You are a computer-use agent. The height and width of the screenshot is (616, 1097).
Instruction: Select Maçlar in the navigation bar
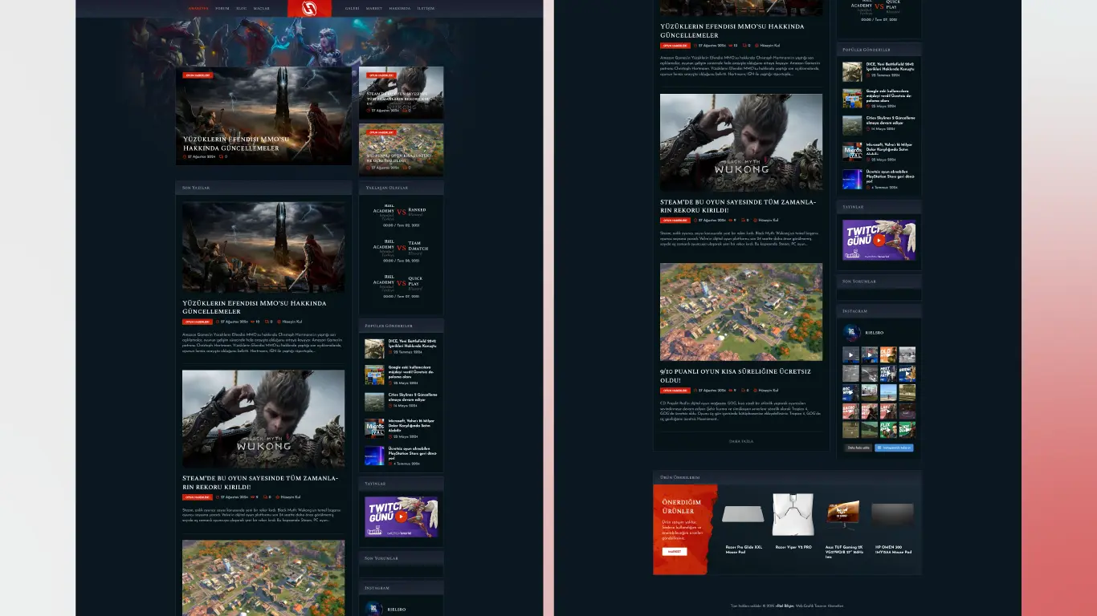pyautogui.click(x=262, y=8)
